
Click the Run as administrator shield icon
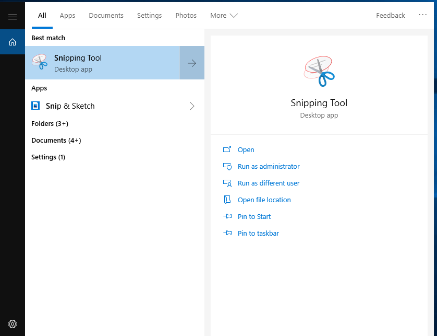pos(227,167)
